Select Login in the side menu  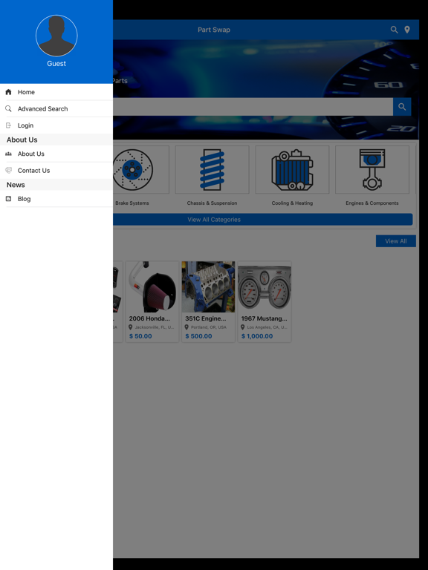click(x=56, y=125)
